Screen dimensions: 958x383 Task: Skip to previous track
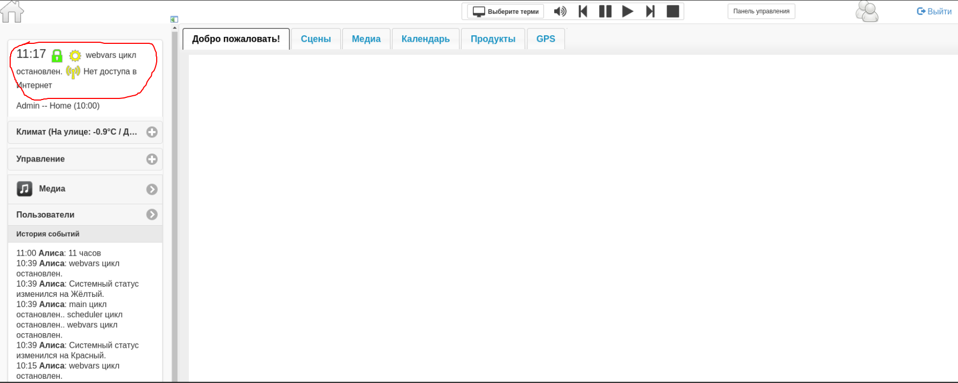point(583,11)
